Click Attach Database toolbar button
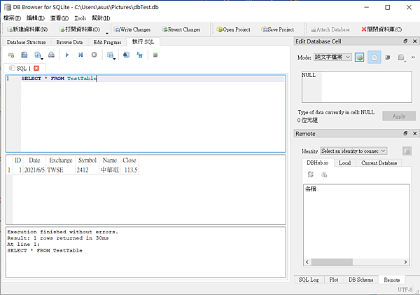The width and height of the screenshot is (420, 295). pos(330,29)
